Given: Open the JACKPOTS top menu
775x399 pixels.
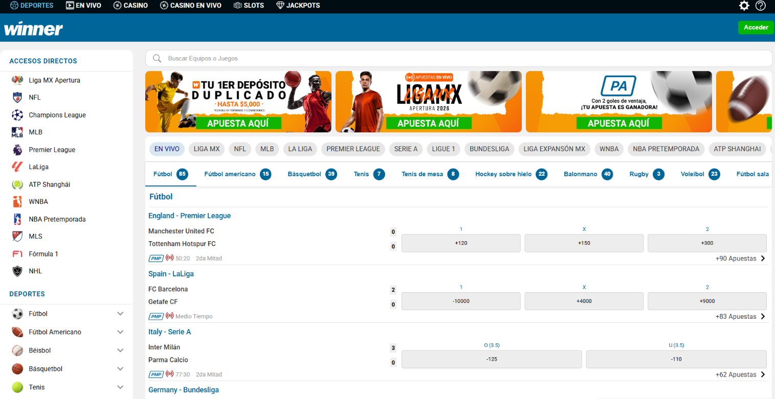Looking at the screenshot, I should (x=298, y=6).
